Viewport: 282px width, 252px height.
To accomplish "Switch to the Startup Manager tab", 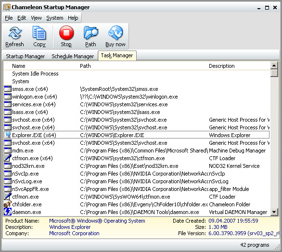I will point(25,56).
